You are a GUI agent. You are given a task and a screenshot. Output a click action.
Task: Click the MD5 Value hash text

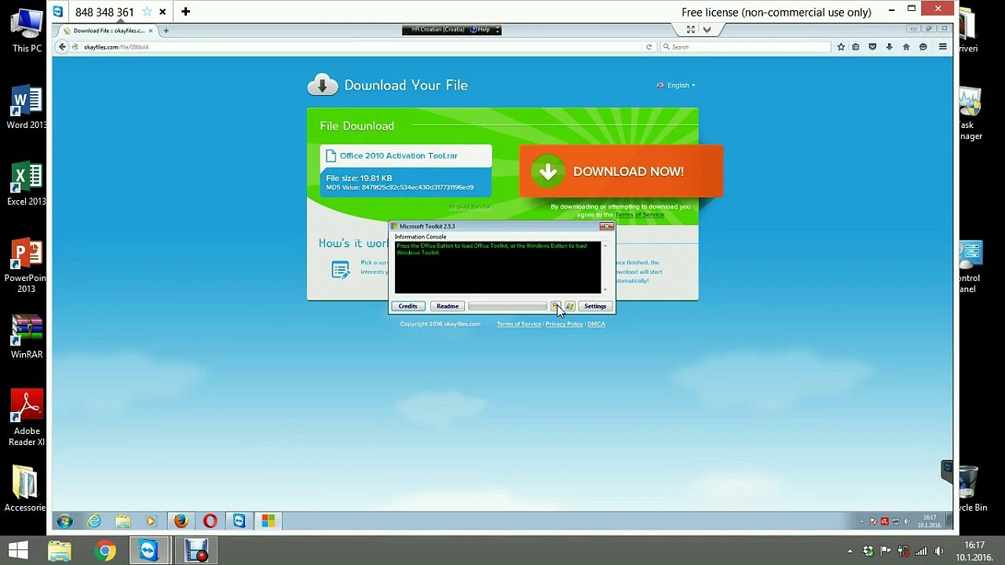pos(400,188)
